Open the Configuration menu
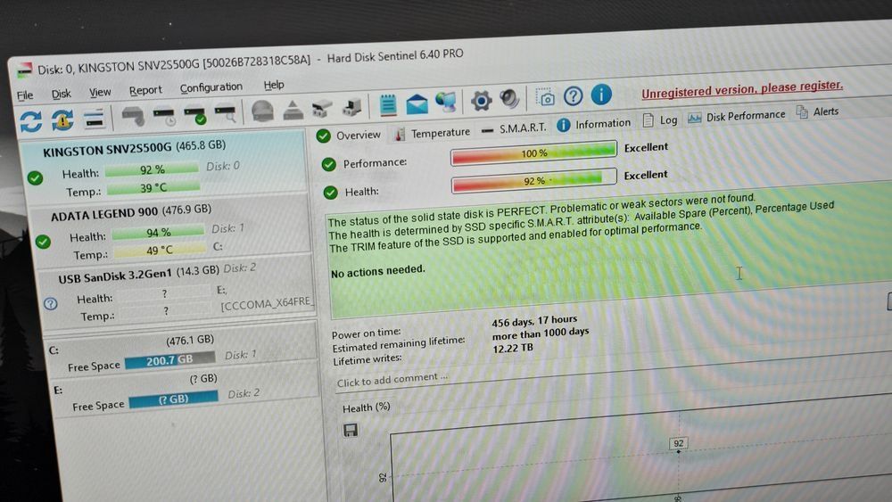 click(x=211, y=87)
